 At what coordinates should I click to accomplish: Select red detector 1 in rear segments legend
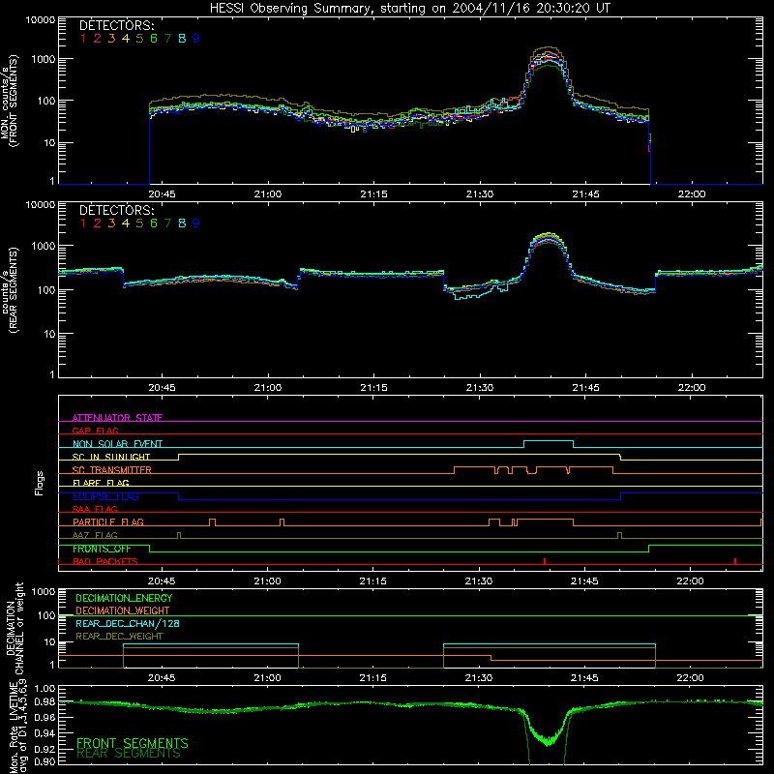coord(83,223)
